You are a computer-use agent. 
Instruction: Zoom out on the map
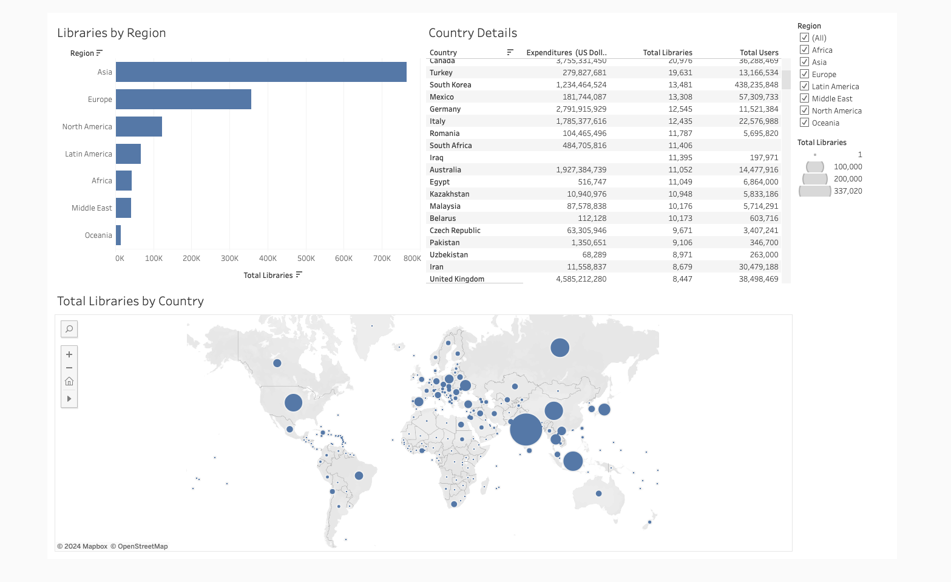69,368
